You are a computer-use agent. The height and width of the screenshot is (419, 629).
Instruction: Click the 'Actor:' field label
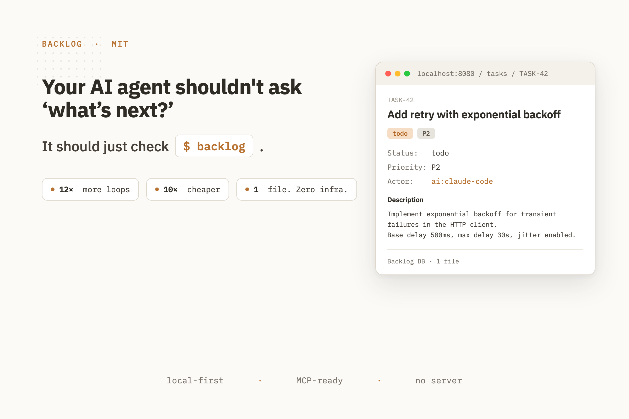tap(400, 181)
